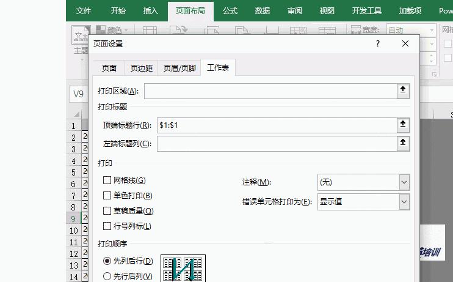The image size is (453, 282).
Task: Click the 顶端标题行 input field
Action: point(277,125)
